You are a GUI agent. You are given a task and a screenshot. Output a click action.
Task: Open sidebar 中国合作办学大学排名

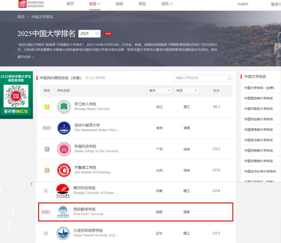click(x=260, y=171)
